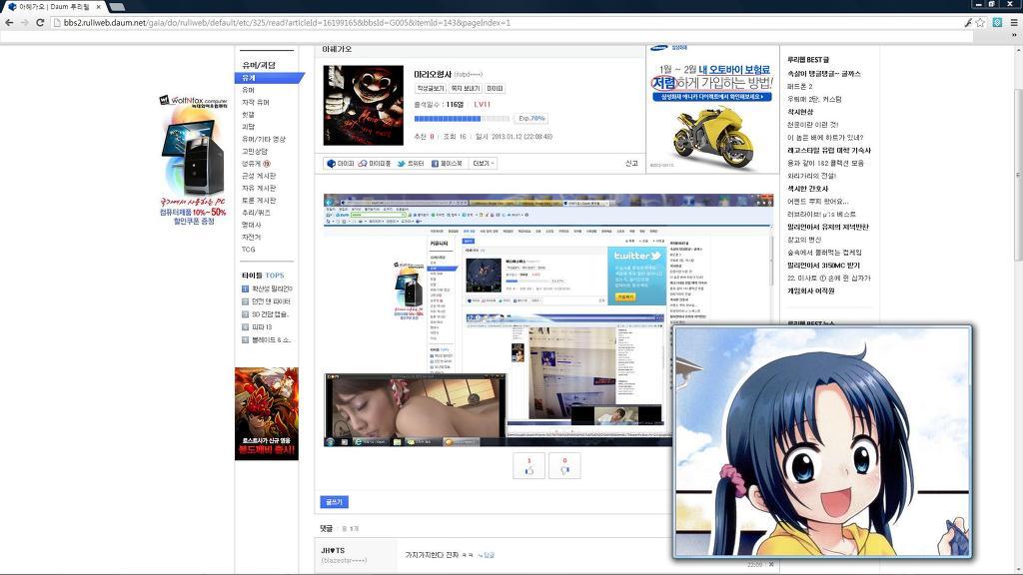Reload the page with the refresh icon
The image size is (1023, 575).
coord(40,22)
